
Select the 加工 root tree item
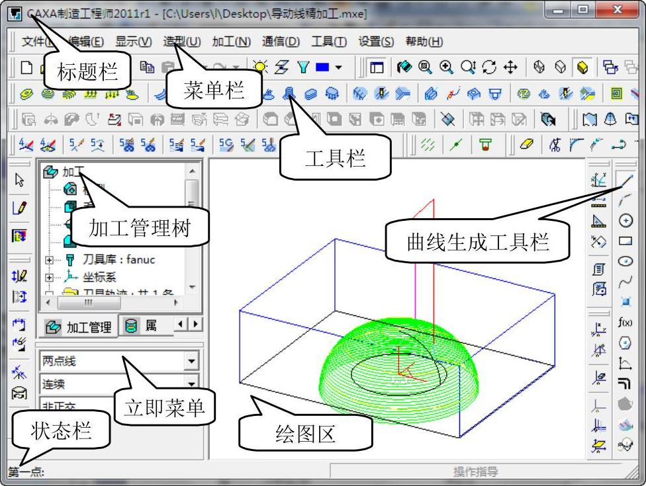click(64, 172)
